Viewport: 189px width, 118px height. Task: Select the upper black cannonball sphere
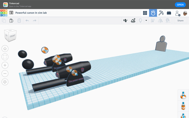pyautogui.click(x=22, y=54)
